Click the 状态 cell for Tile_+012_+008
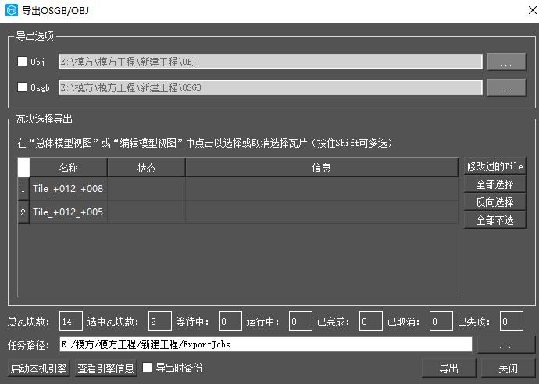This screenshot has width=539, height=384. point(146,189)
